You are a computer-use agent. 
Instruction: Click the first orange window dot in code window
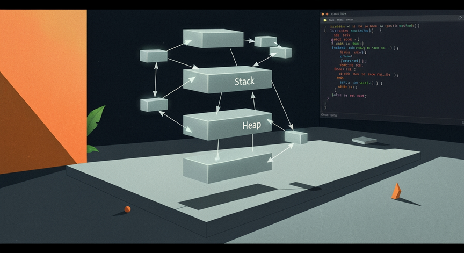323,14
